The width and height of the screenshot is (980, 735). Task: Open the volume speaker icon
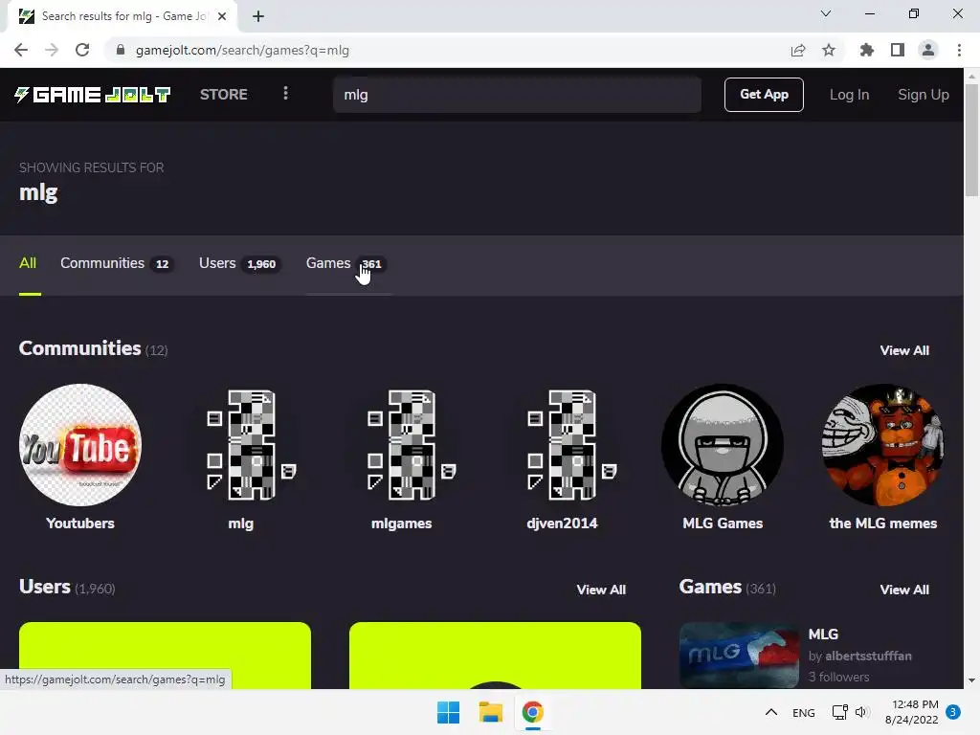coord(862,712)
